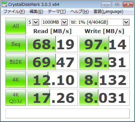Start the 4K QD32 test
The width and height of the screenshot is (135, 122).
pos(16,98)
